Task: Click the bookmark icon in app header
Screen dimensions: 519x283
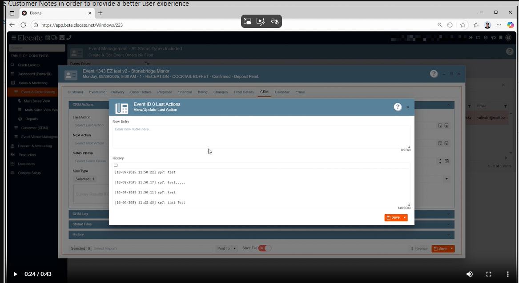Action: 501,38
